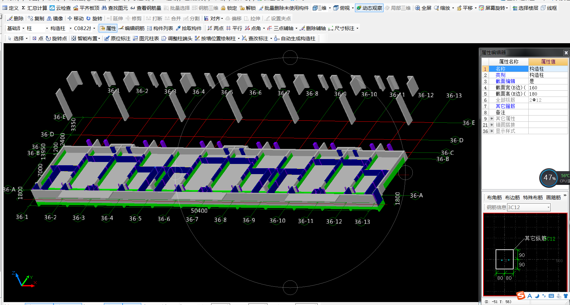Image resolution: width=570 pixels, height=305 pixels.
Task: Select the 旋转 rotate tool
Action: tap(94, 18)
